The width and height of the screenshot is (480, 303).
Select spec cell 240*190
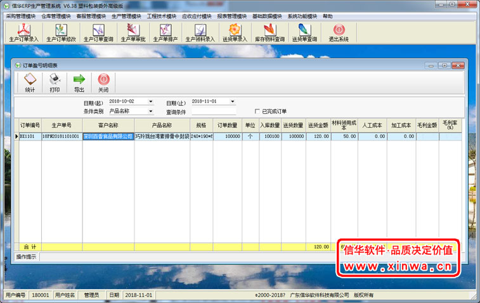click(x=202, y=136)
